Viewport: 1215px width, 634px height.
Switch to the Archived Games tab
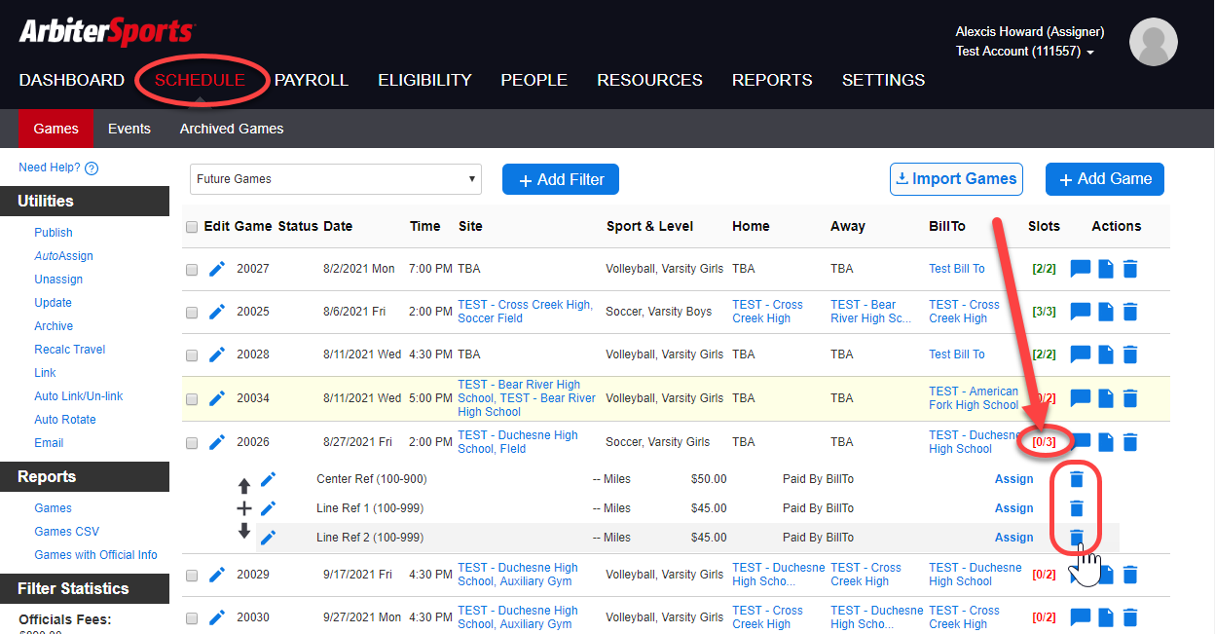pyautogui.click(x=232, y=129)
